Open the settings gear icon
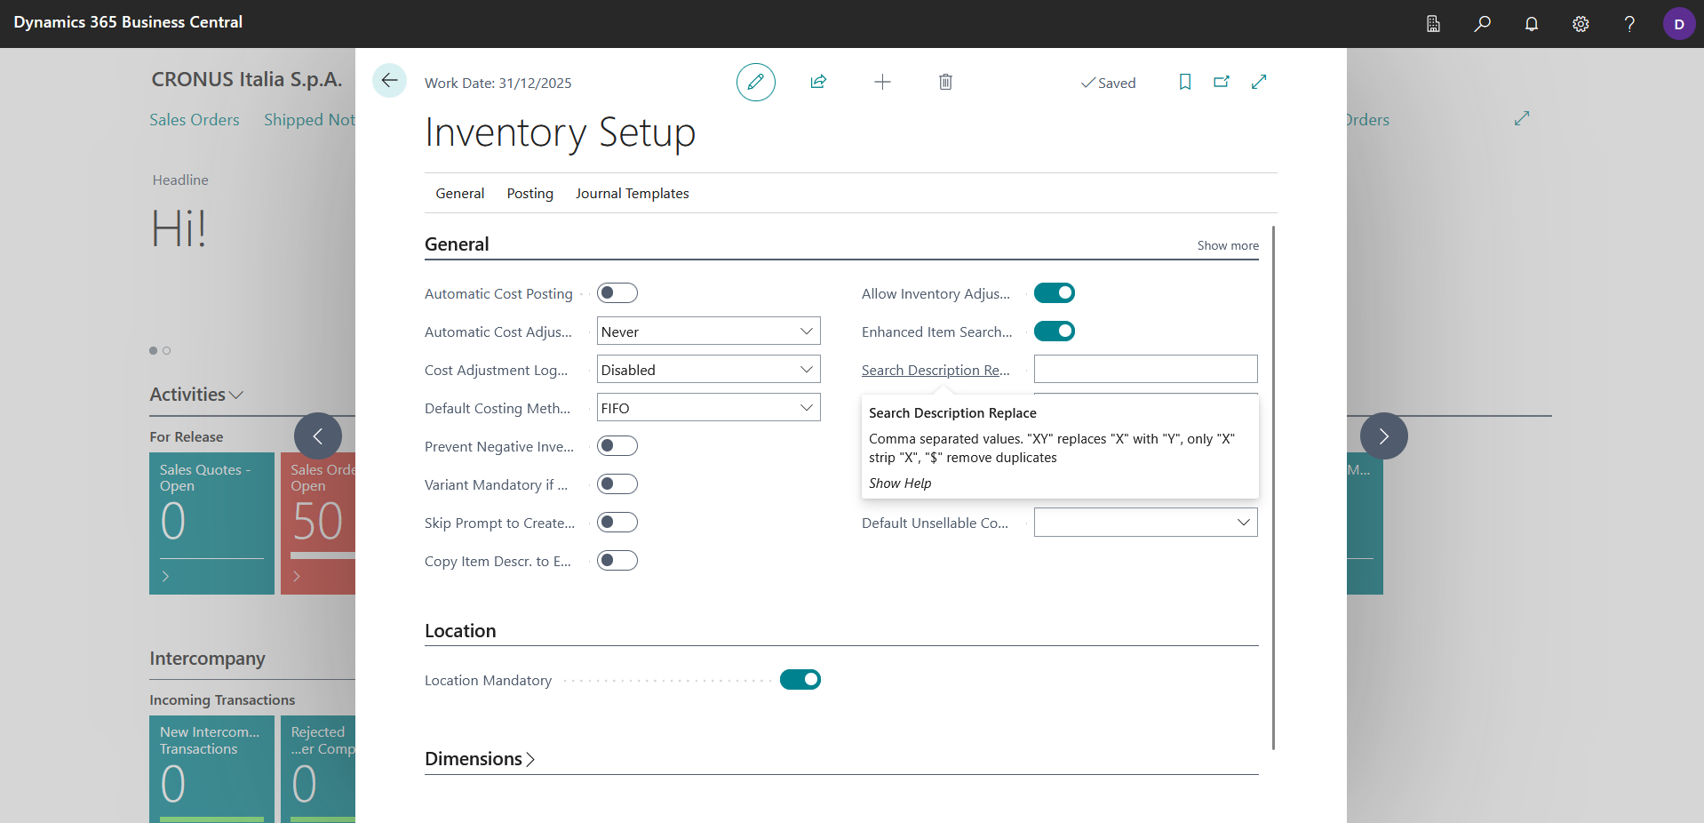This screenshot has height=823, width=1704. [x=1581, y=24]
